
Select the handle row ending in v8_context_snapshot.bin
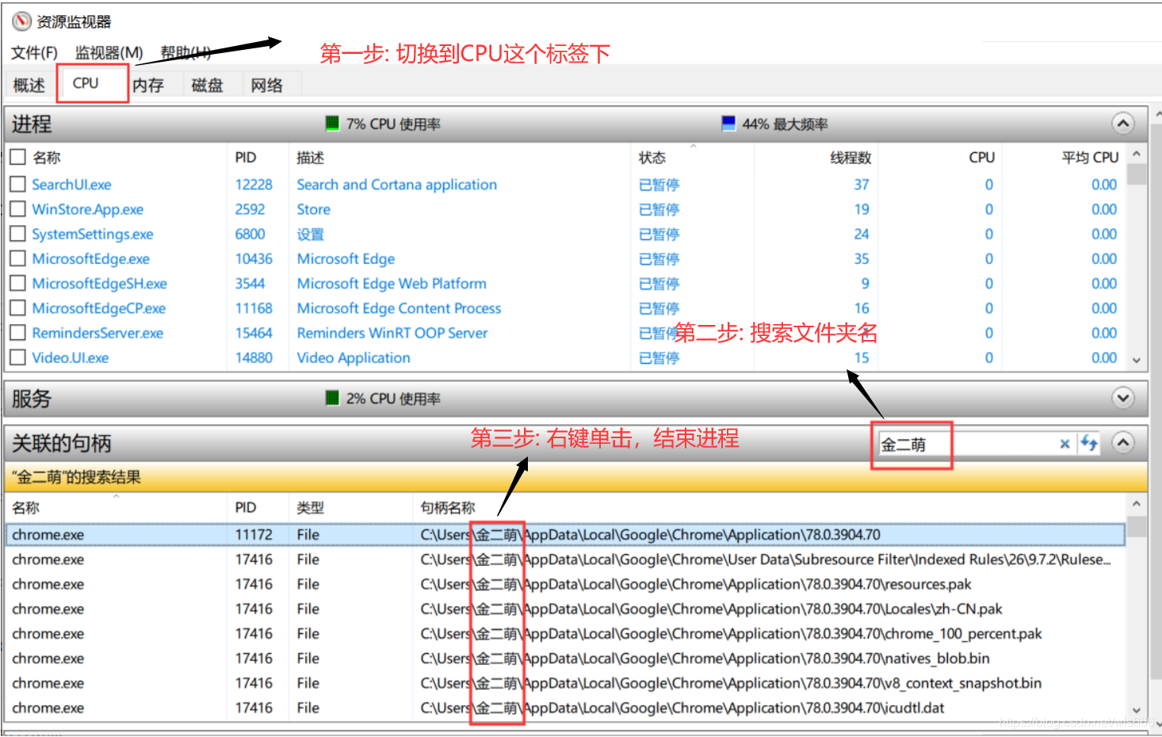point(565,682)
